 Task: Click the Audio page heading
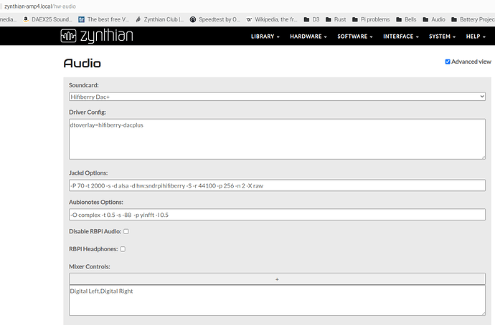(82, 63)
